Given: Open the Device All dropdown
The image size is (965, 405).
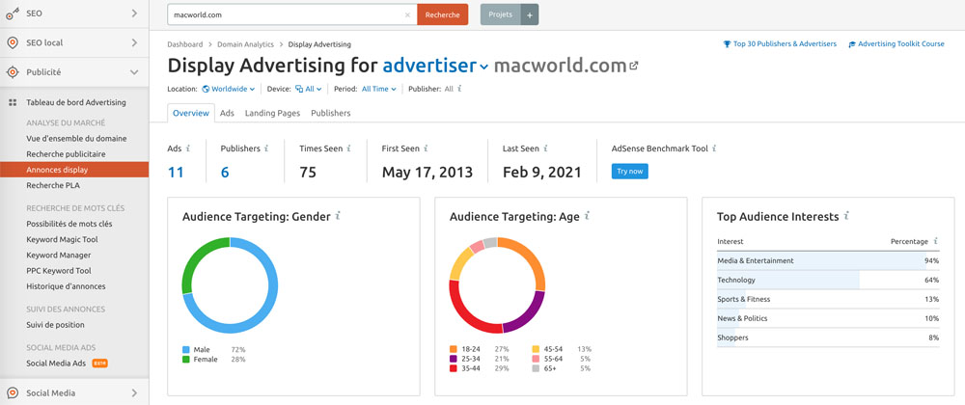Looking at the screenshot, I should (x=309, y=89).
